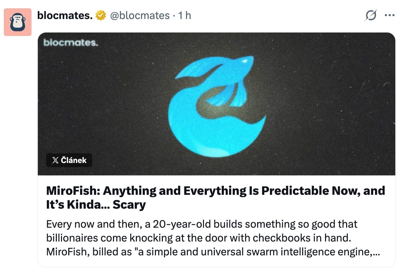404x273 pixels.
Task: Open Grok actions slashed-circle icon
Action: 371,16
